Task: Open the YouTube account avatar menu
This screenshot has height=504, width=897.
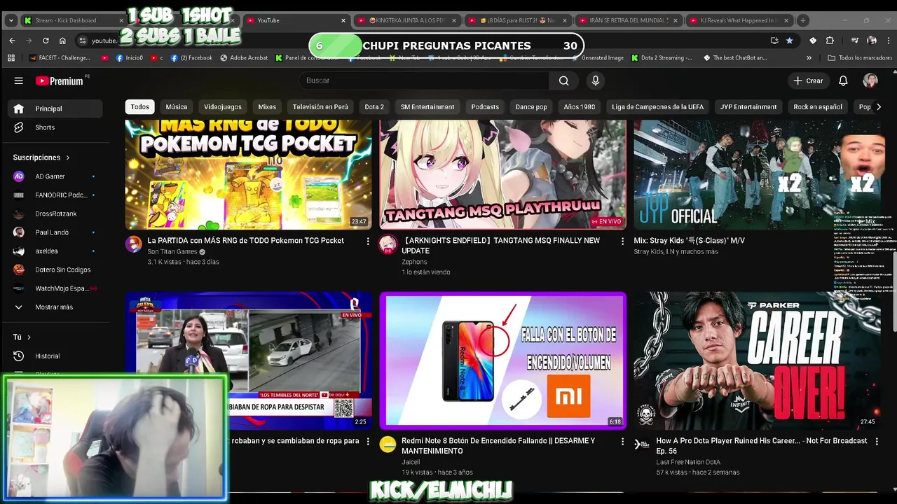Action: coord(870,80)
